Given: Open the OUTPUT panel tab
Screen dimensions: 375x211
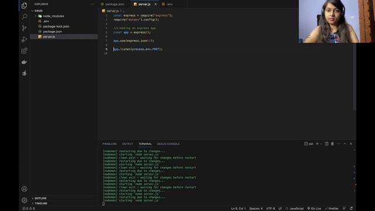Looking at the screenshot, I should pyautogui.click(x=128, y=144).
